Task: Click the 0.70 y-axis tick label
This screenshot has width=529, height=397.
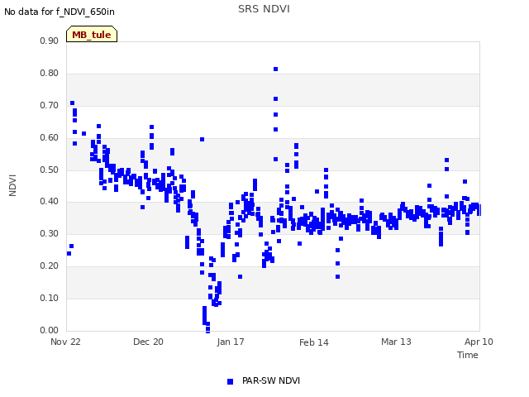Action: click(49, 105)
